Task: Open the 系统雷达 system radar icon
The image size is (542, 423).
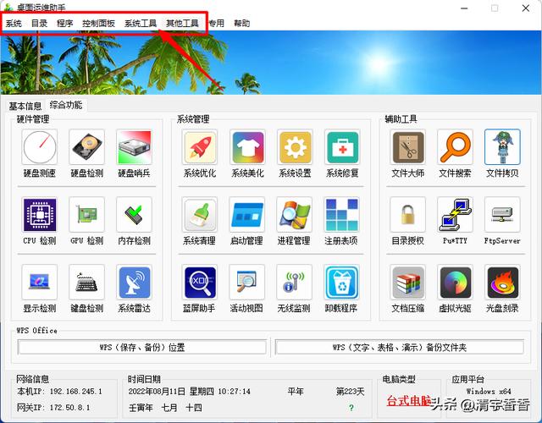Action: coord(134,283)
